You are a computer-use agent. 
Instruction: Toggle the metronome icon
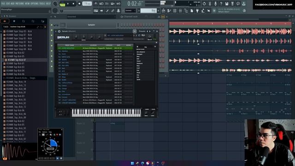[96, 4]
